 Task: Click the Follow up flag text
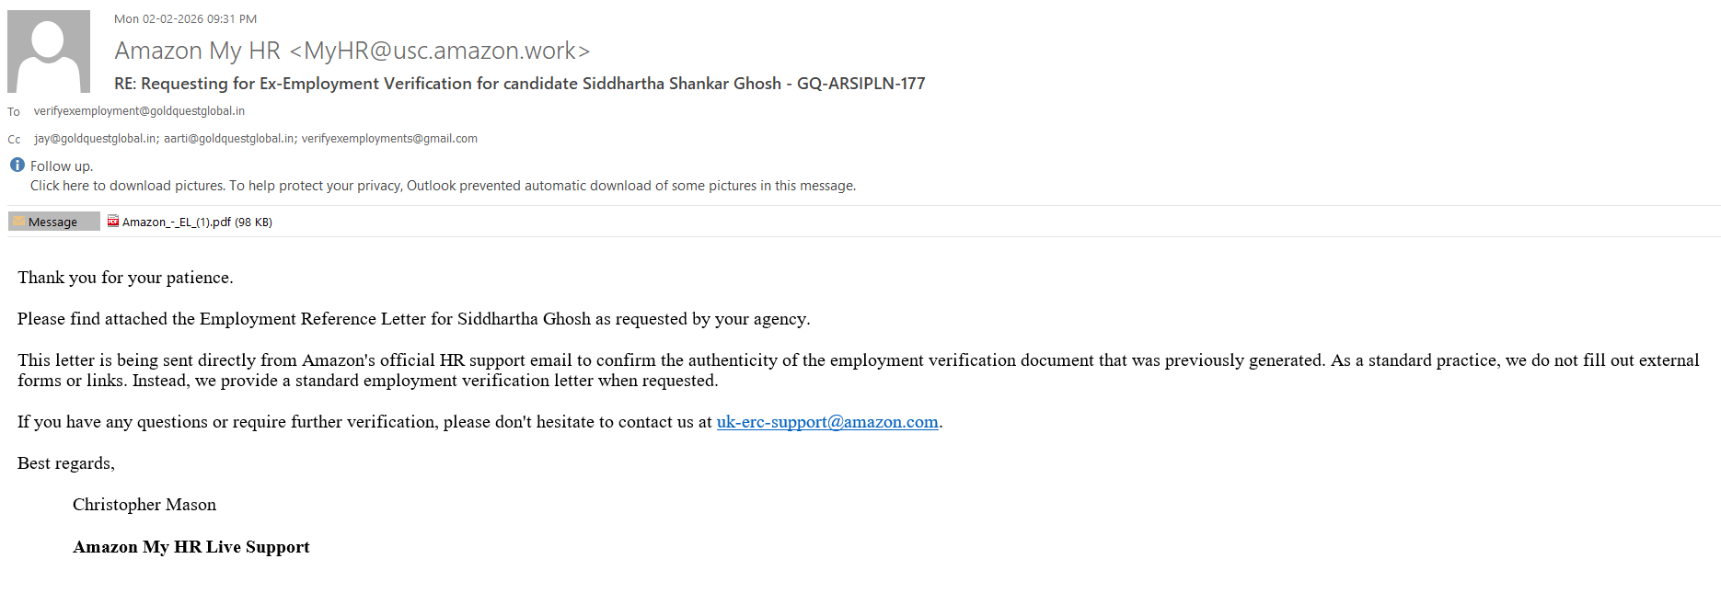(x=61, y=166)
